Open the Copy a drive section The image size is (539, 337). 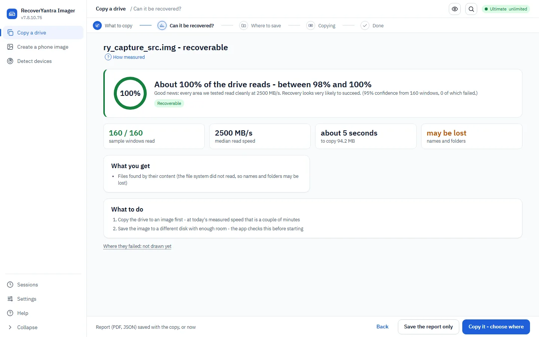coord(43,33)
